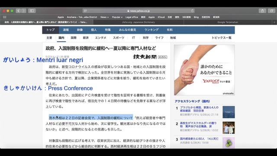Viewport: 277px width, 156px height.
Task: Open the ランキング navigation tab
Action: click(x=151, y=30)
